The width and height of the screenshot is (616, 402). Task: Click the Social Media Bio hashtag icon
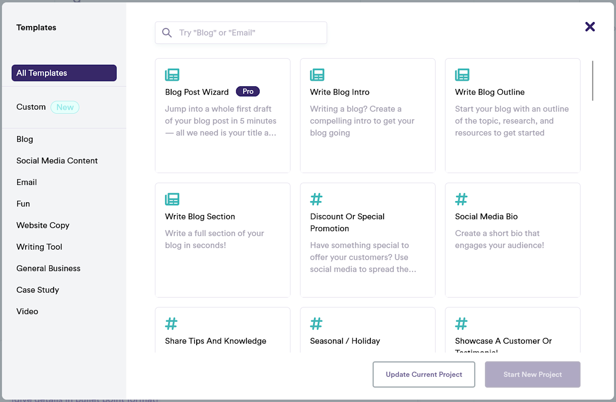click(x=461, y=199)
